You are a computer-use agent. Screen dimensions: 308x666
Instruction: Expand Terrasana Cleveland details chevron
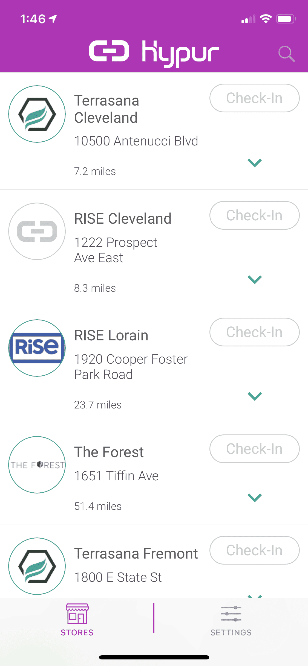(x=255, y=163)
